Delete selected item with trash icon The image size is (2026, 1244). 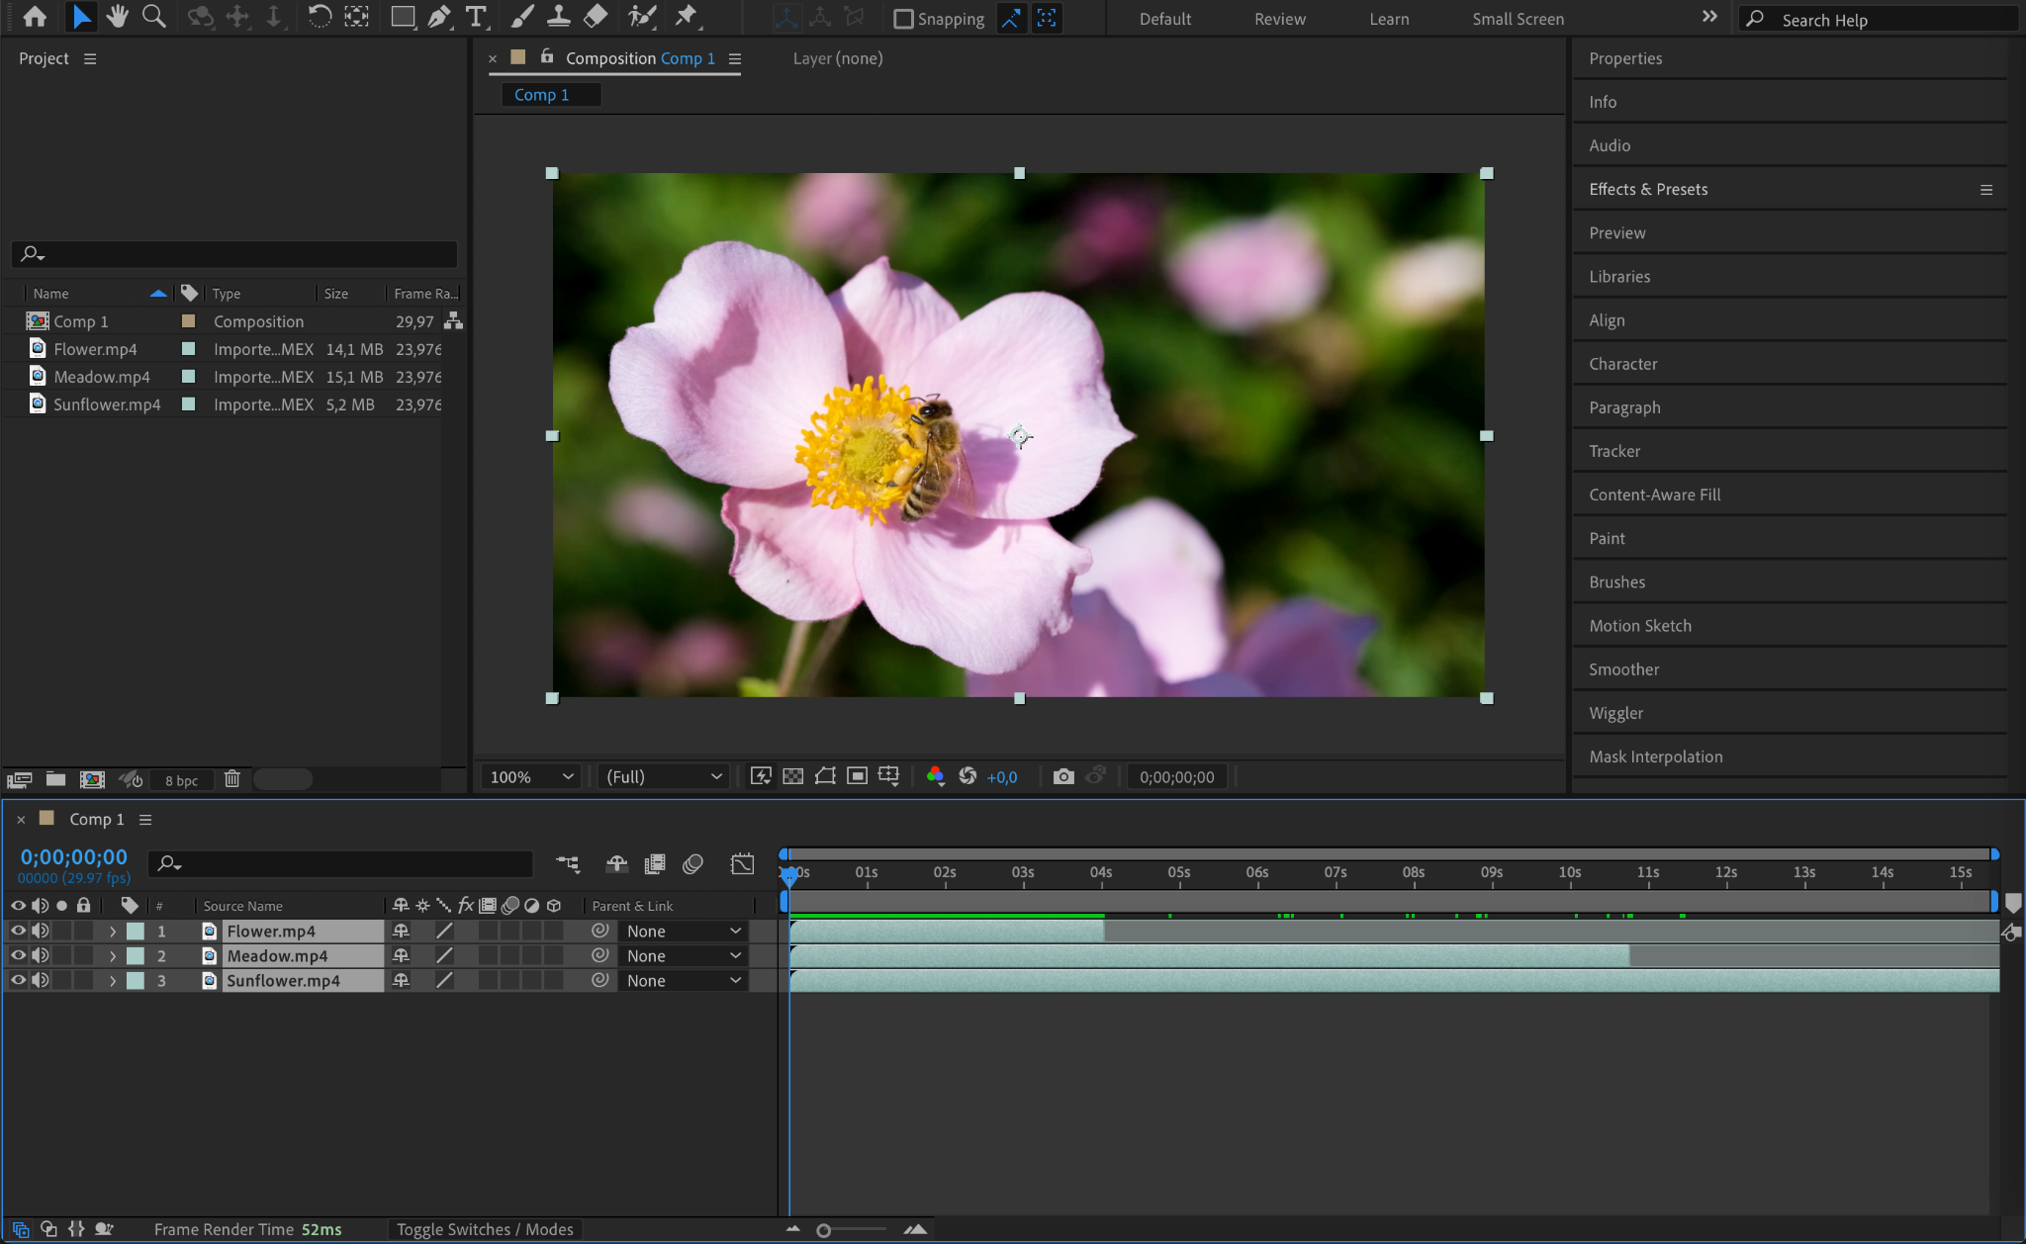(x=231, y=779)
